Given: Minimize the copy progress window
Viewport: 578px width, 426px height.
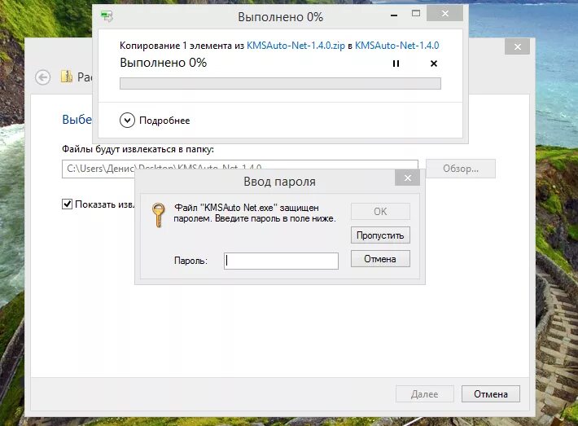Looking at the screenshot, I should pos(394,15).
